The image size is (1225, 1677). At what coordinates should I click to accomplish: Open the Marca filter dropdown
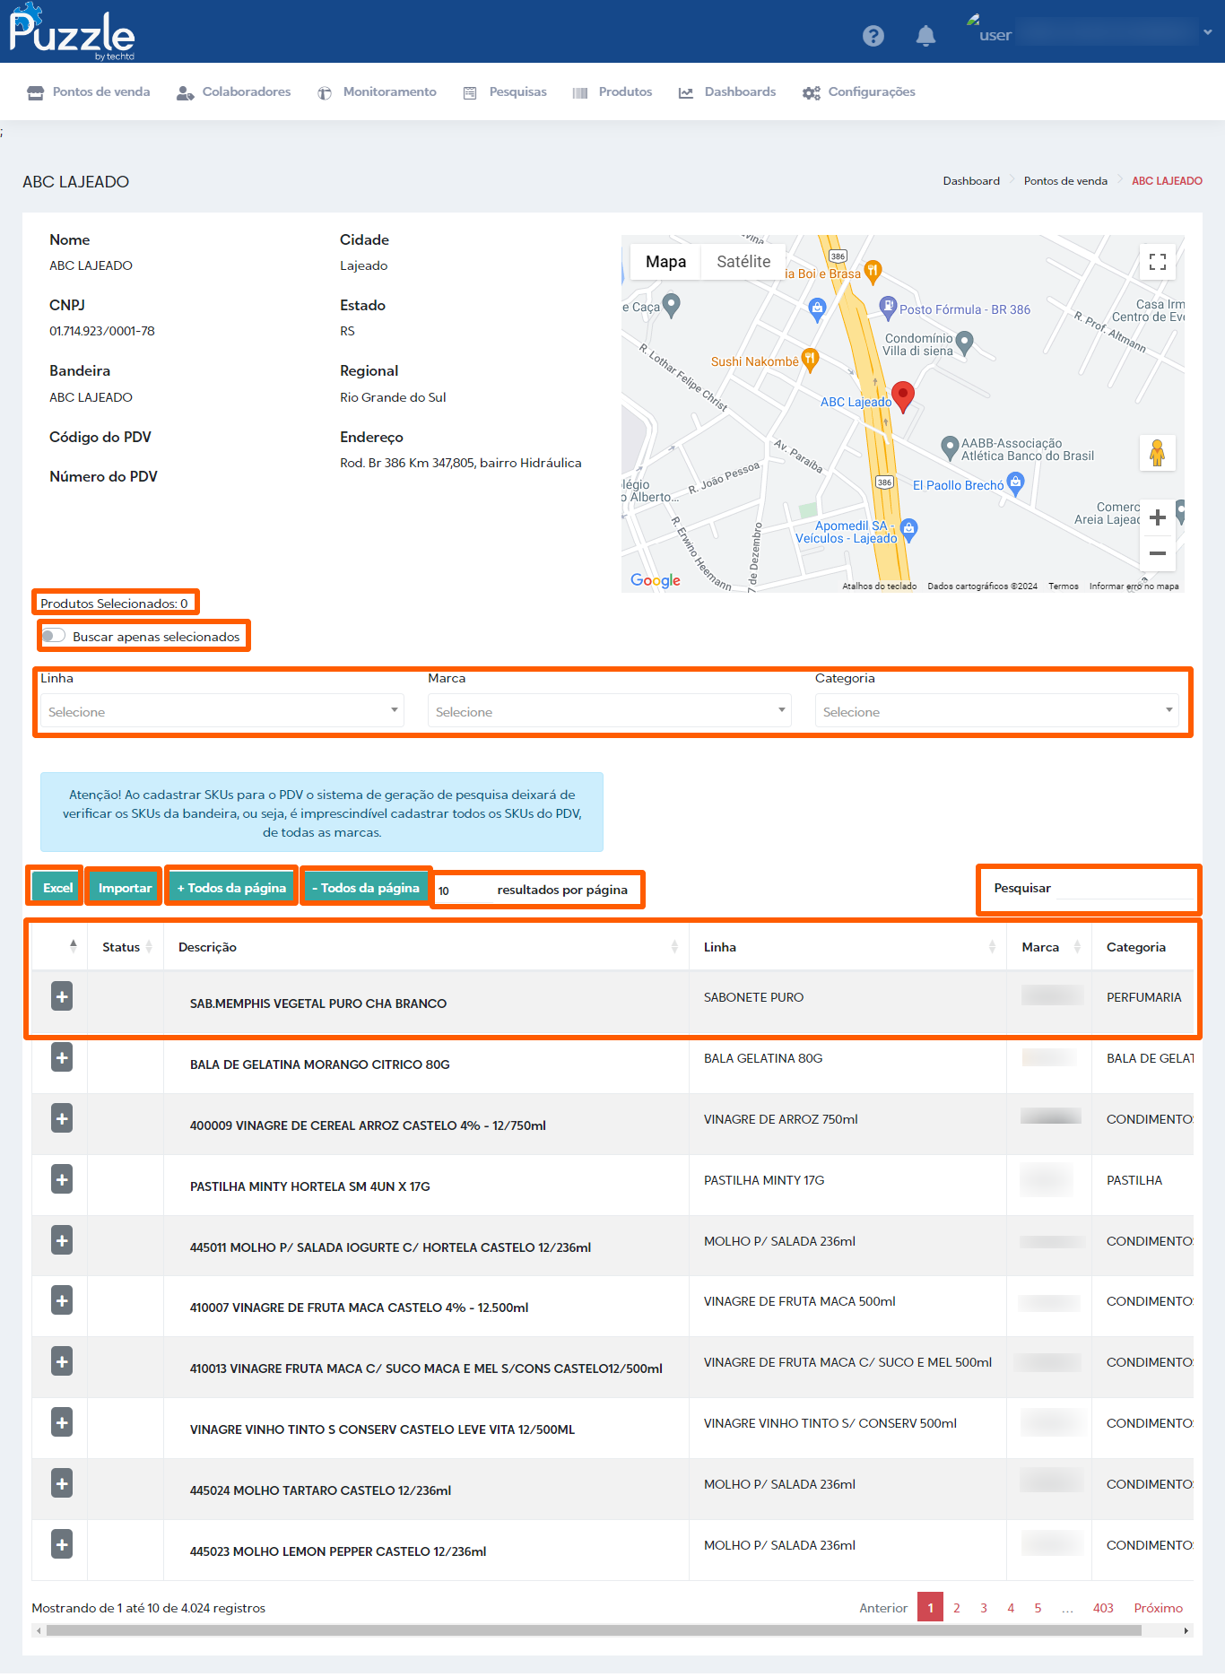pyautogui.click(x=609, y=711)
